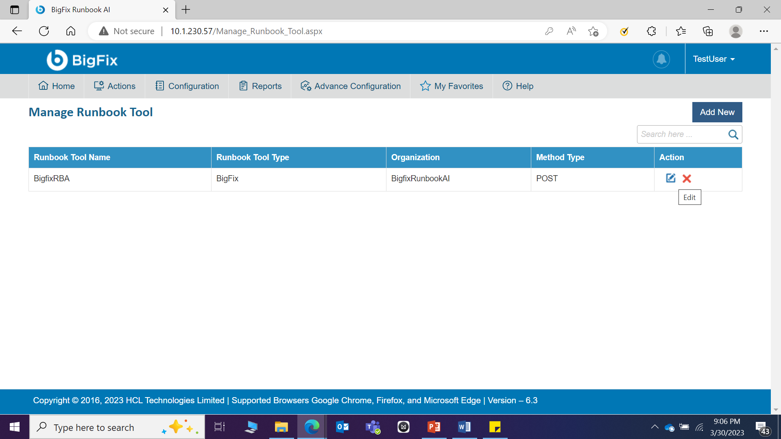Click the notification bell icon
Image resolution: width=781 pixels, height=439 pixels.
point(661,59)
